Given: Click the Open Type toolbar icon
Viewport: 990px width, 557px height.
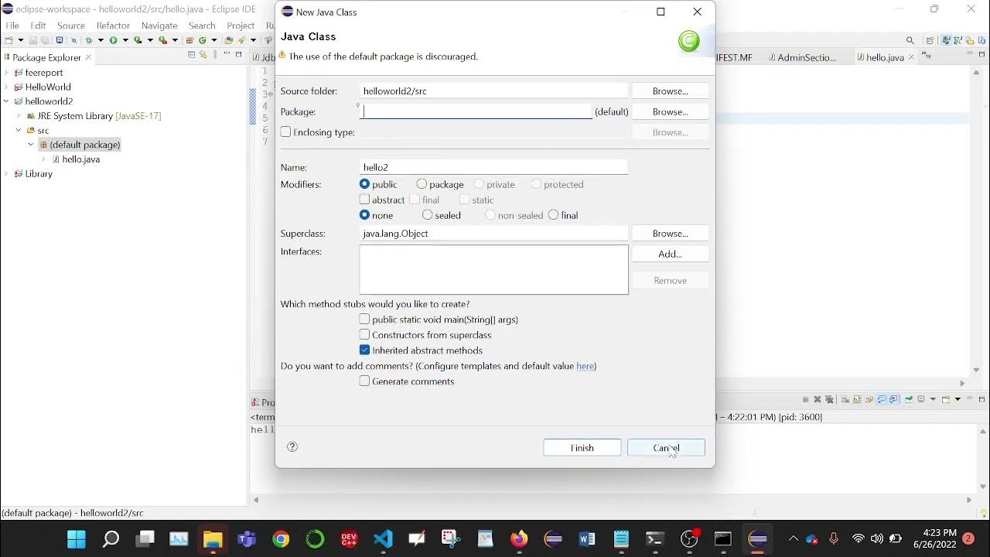Looking at the screenshot, I should (x=229, y=40).
